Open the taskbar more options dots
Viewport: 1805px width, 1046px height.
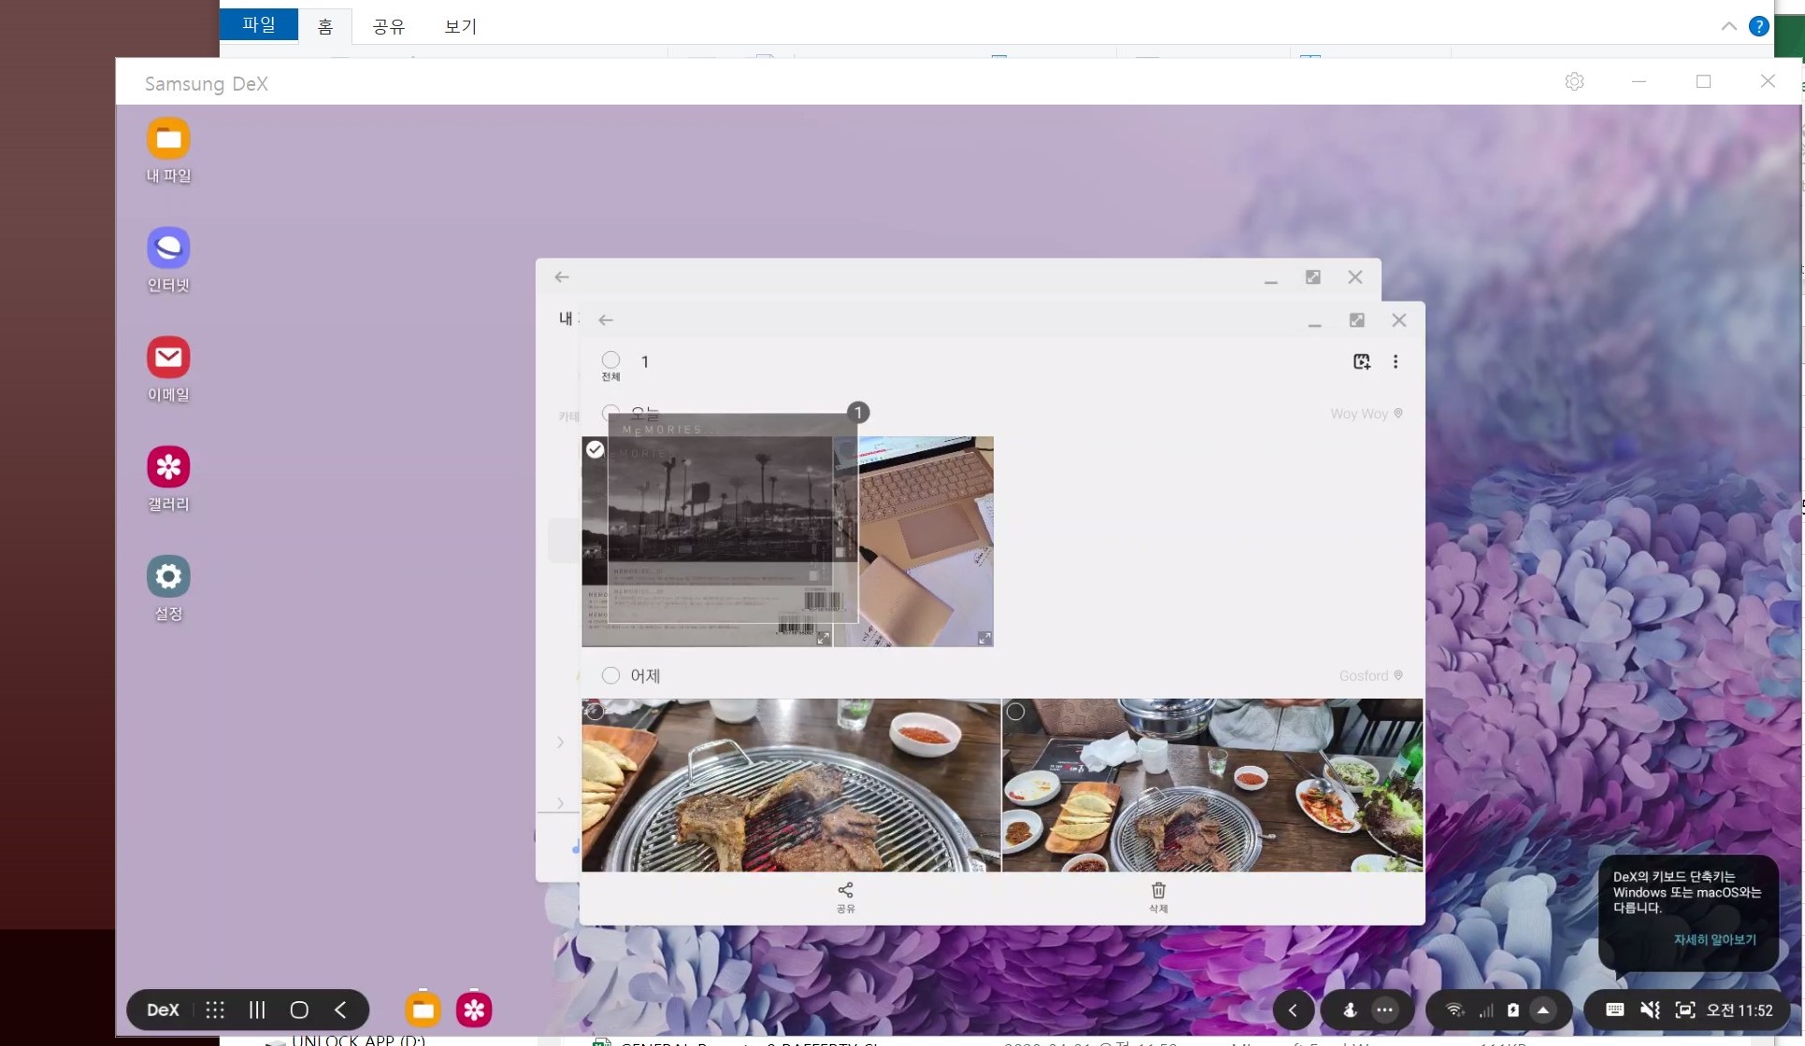[1384, 1010]
